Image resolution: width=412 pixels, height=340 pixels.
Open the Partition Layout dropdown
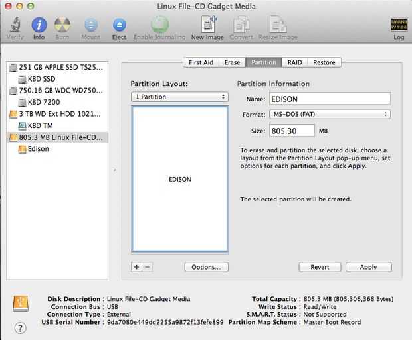coord(179,97)
